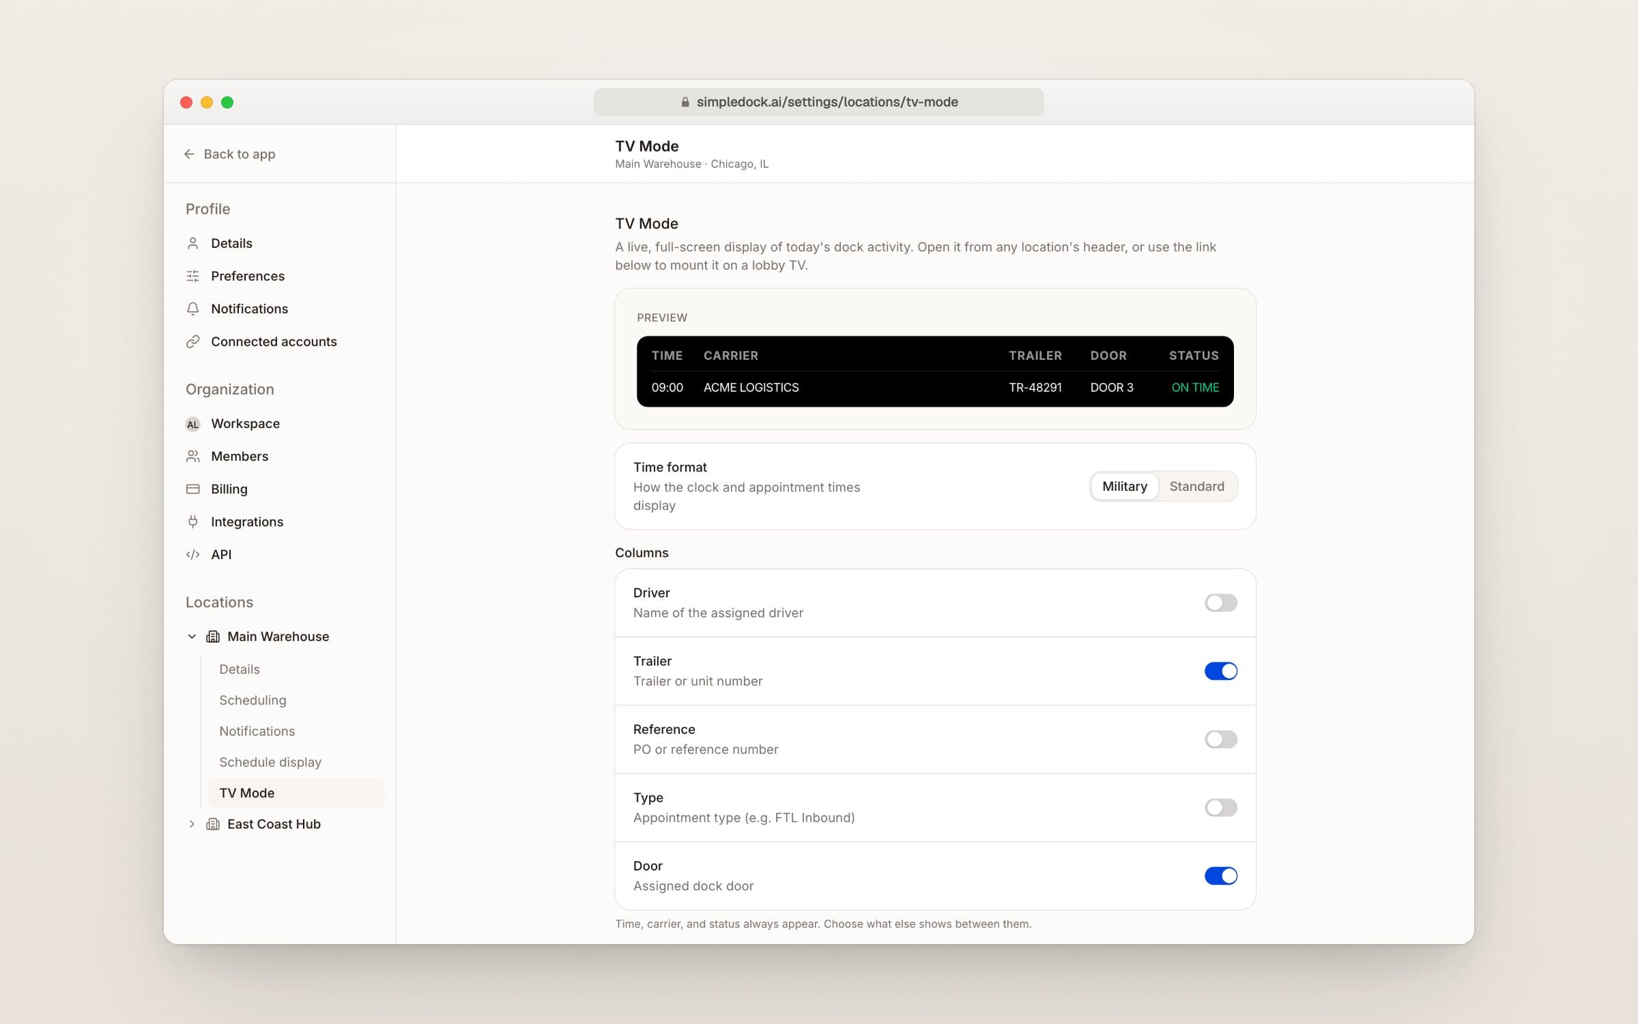Click the plug icon next to Integrations

pyautogui.click(x=193, y=522)
